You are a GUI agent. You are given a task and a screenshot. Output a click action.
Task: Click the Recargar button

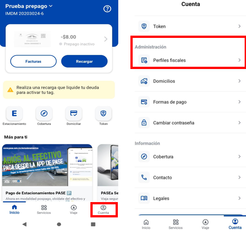(x=85, y=61)
